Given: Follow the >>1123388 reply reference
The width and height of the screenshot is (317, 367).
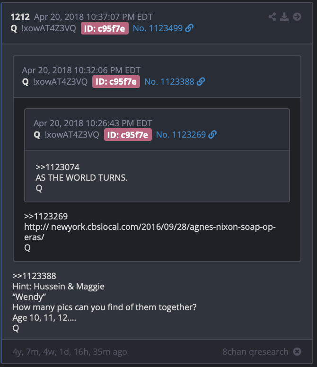Looking at the screenshot, I should point(35,276).
